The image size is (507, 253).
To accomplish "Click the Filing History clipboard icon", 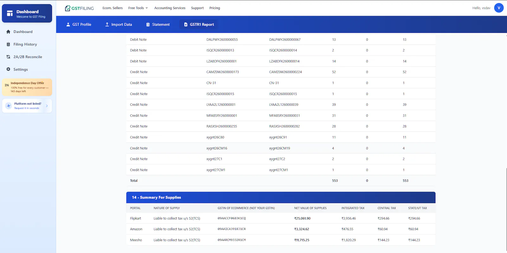I will pyautogui.click(x=8, y=44).
